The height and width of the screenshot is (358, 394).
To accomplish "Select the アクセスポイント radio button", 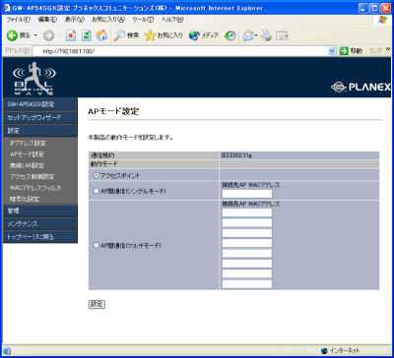I will [x=96, y=176].
